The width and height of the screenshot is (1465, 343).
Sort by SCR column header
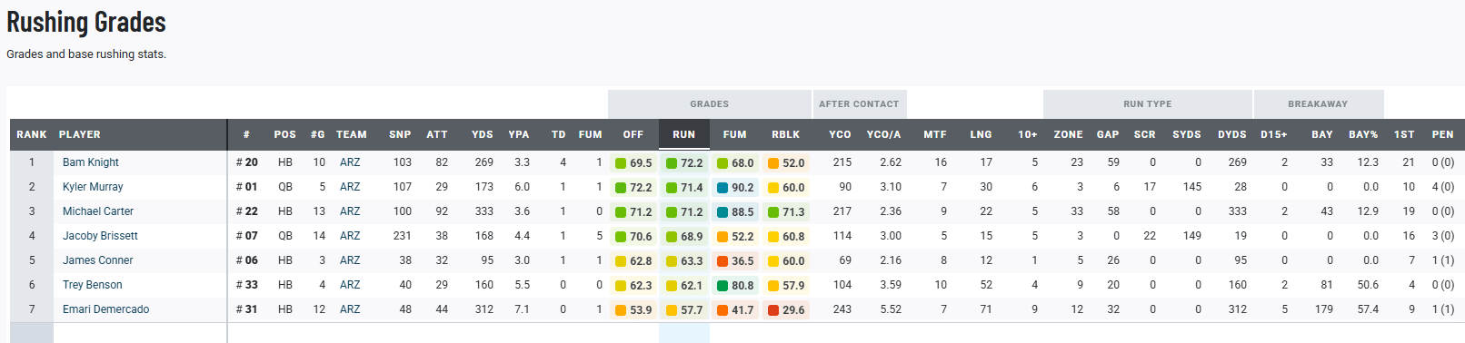(x=1145, y=134)
